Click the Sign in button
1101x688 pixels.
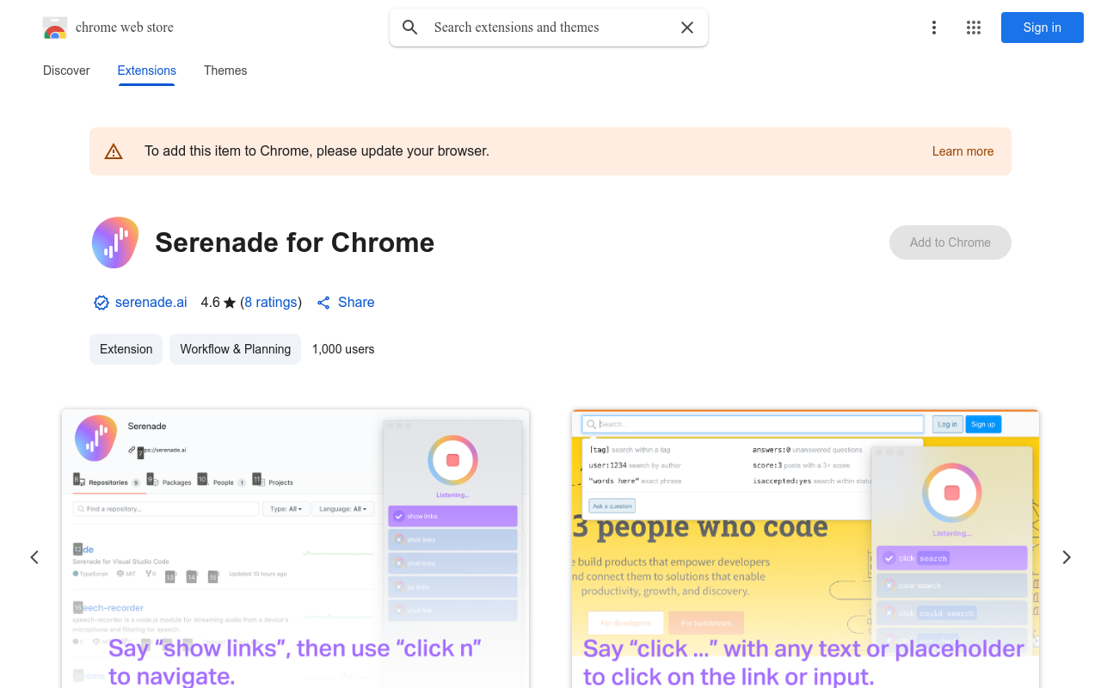pos(1043,28)
